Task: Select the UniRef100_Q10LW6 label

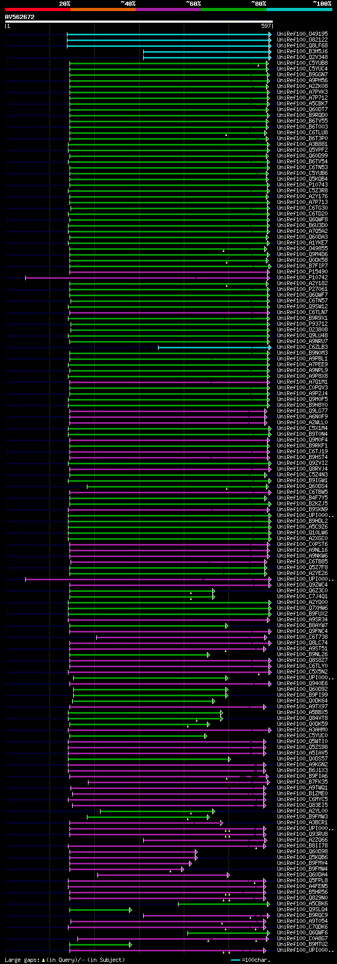Action: [x=302, y=532]
